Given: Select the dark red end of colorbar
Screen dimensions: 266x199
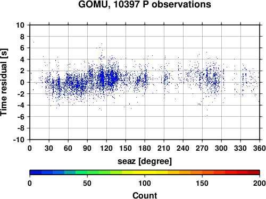Looking at the screenshot, I should point(254,172).
